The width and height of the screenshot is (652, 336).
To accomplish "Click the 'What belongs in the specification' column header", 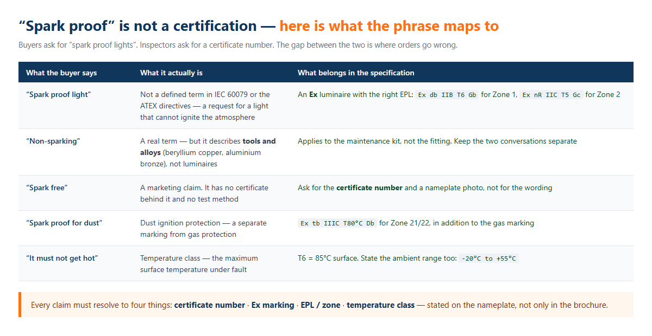I will [x=356, y=73].
